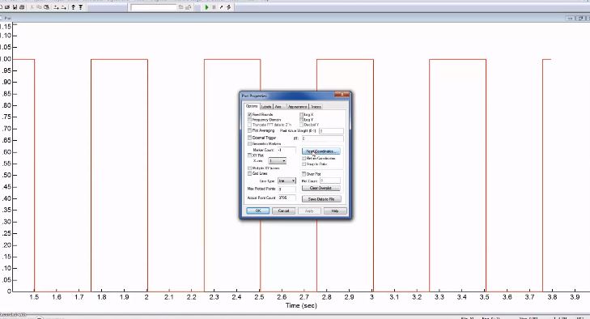Image resolution: width=590 pixels, height=319 pixels.
Task: Open the Line Type dropdown
Action: tap(287, 181)
